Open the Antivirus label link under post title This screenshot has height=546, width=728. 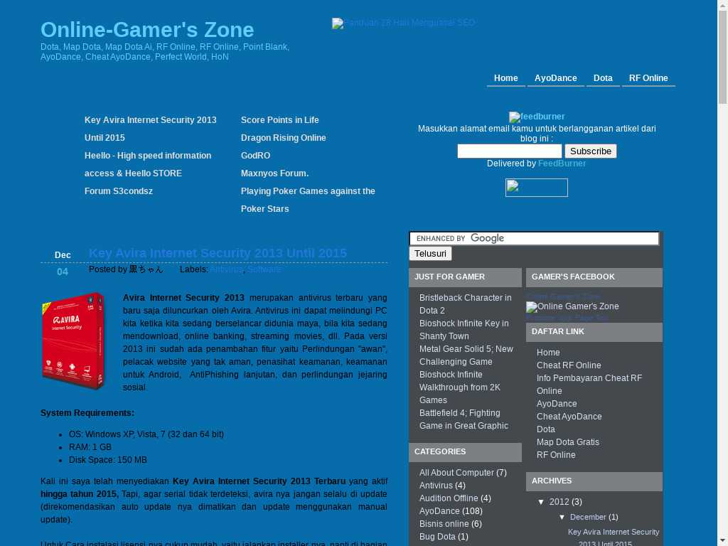(226, 269)
